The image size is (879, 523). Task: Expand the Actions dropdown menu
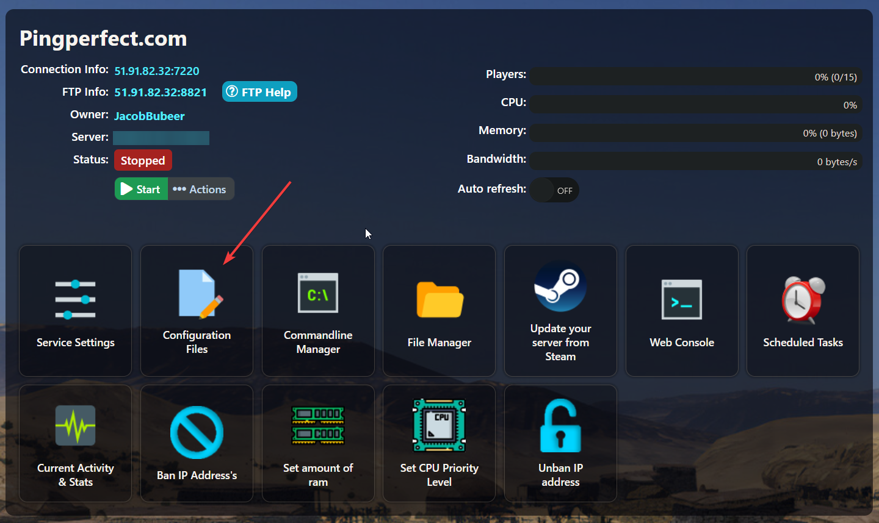pyautogui.click(x=200, y=189)
